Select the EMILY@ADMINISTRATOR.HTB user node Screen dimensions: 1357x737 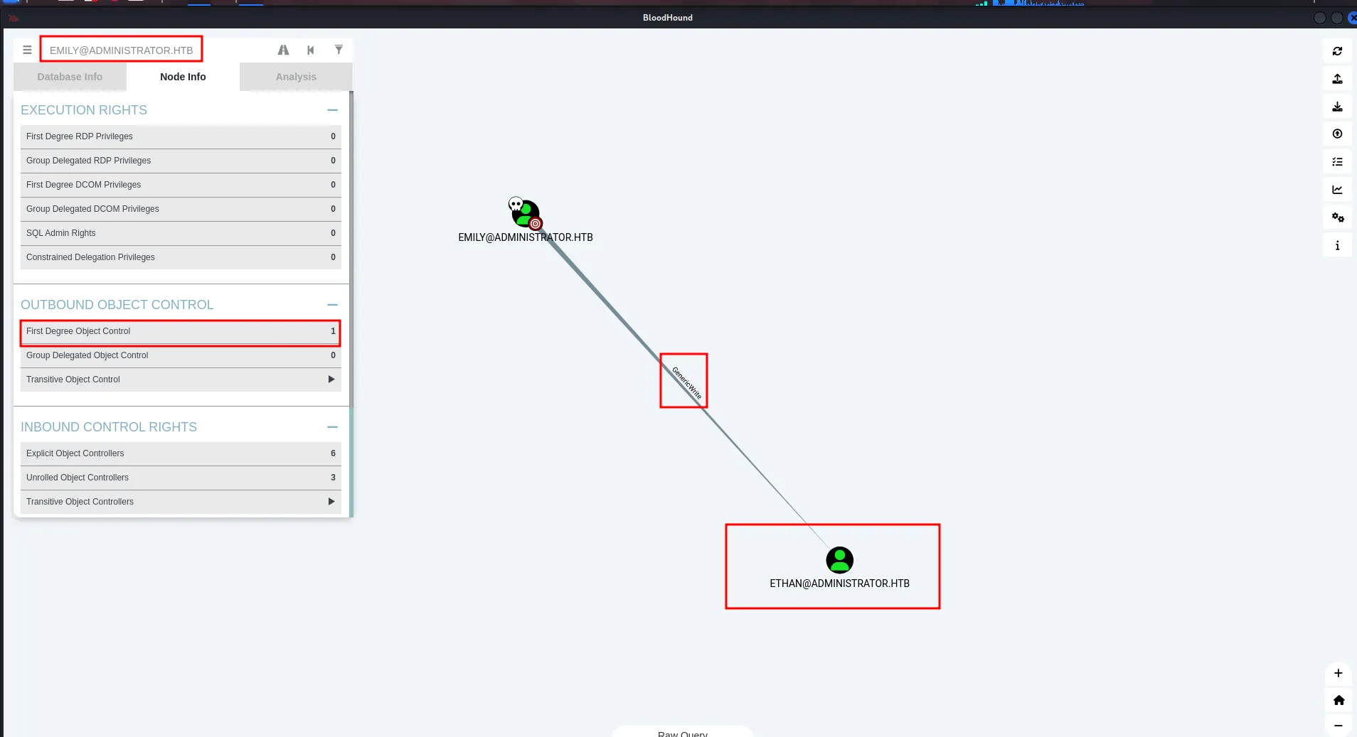coord(526,214)
